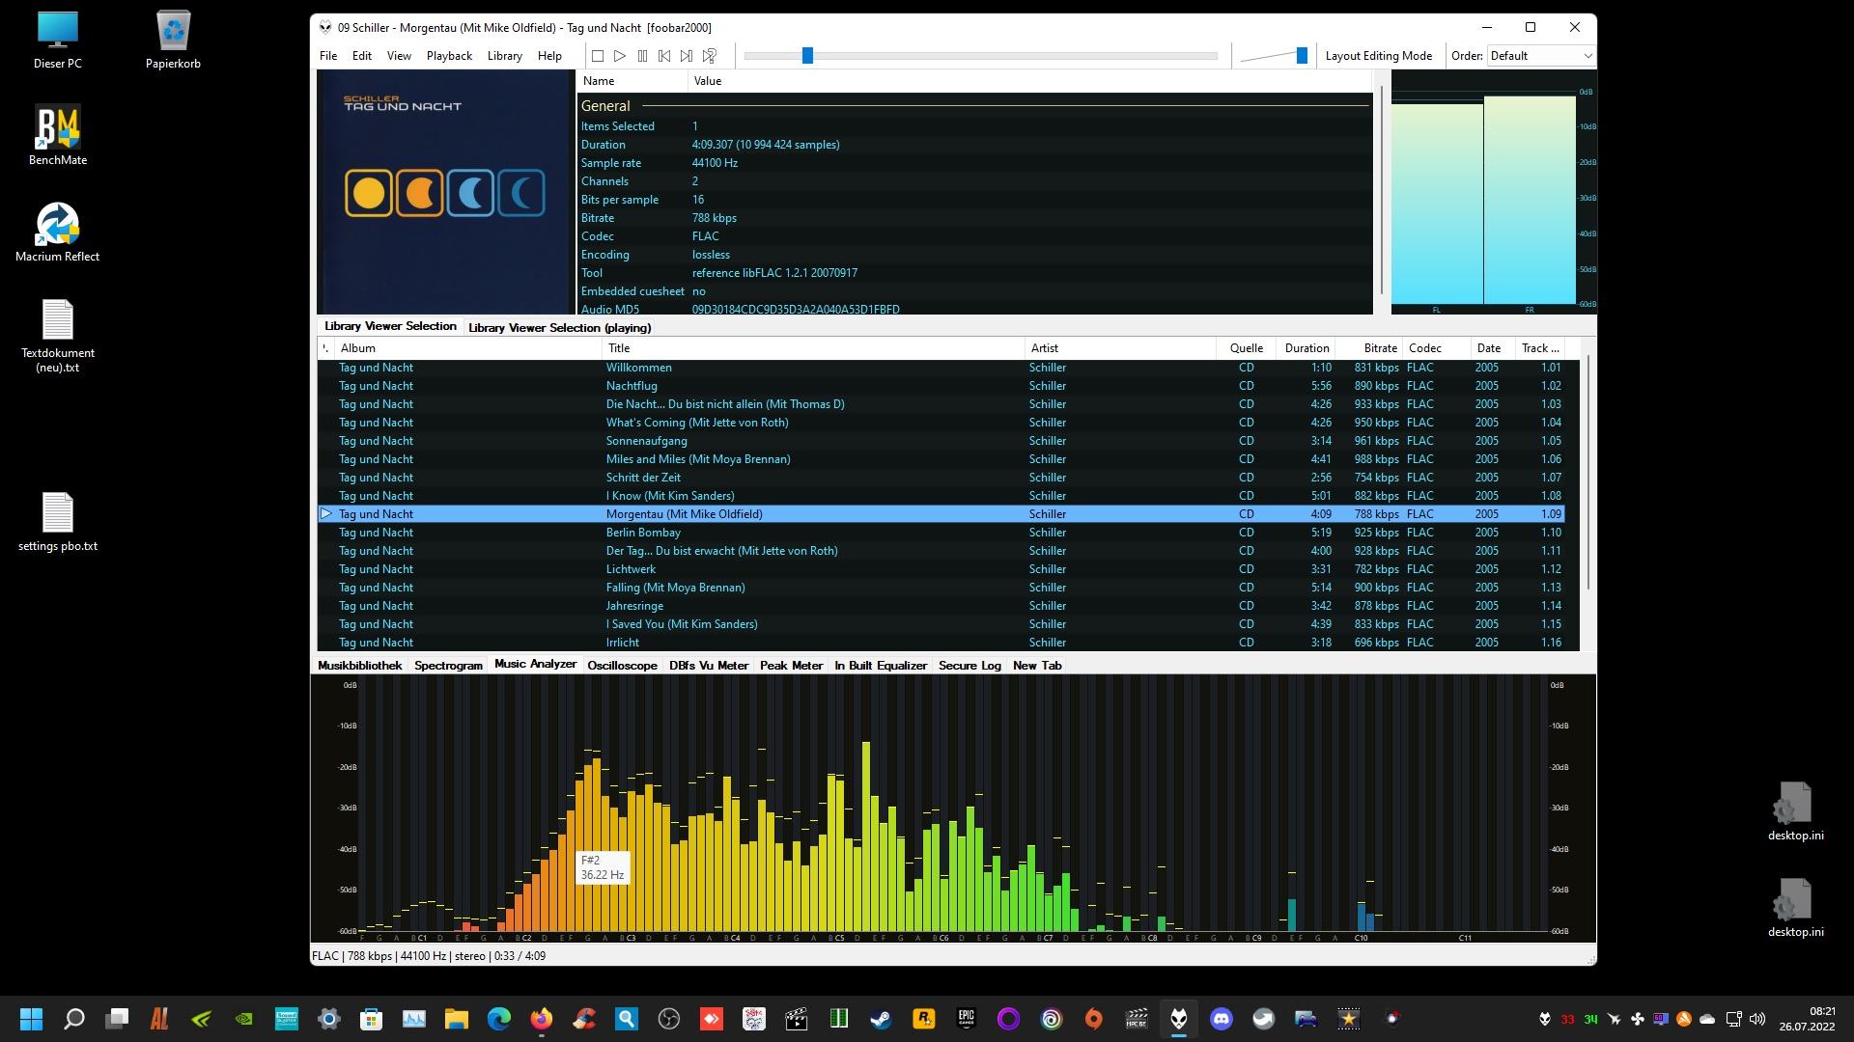Sort playlist by Title column header
The width and height of the screenshot is (1854, 1042).
coord(813,348)
